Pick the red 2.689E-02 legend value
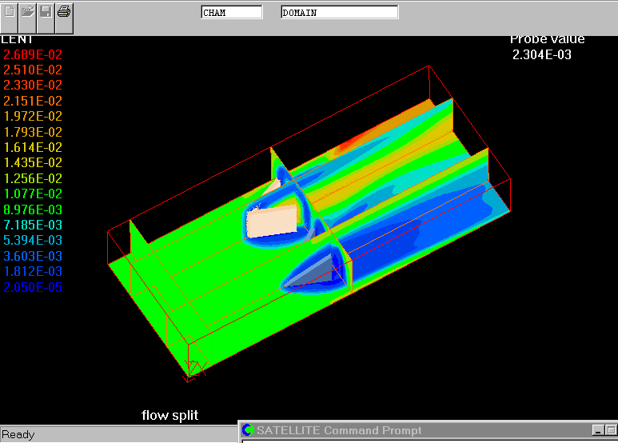Viewport: 618px width, 443px height. click(x=33, y=54)
